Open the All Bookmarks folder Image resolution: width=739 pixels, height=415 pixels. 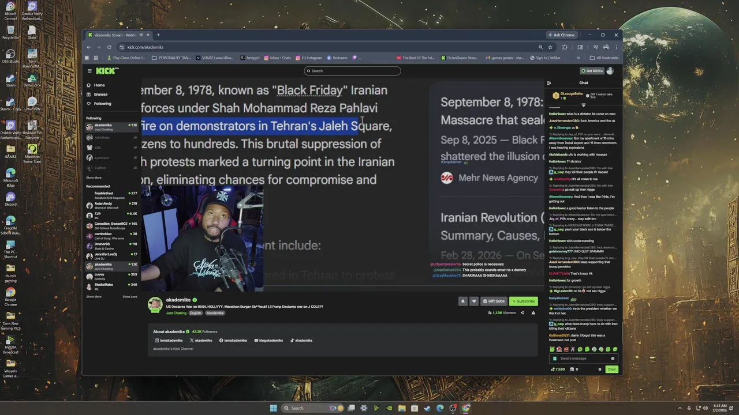(604, 58)
